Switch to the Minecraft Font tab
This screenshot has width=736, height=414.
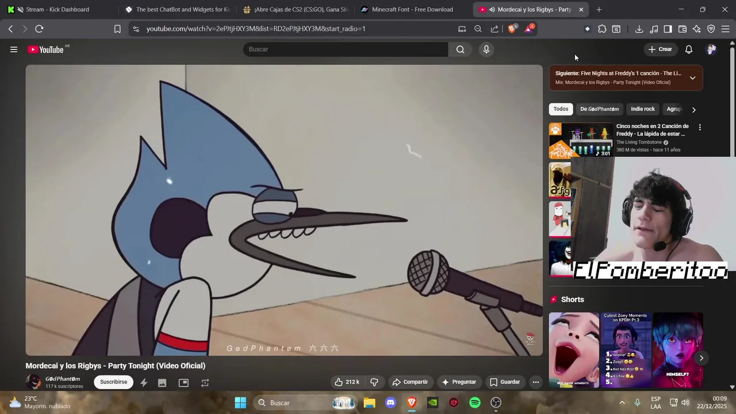click(413, 10)
